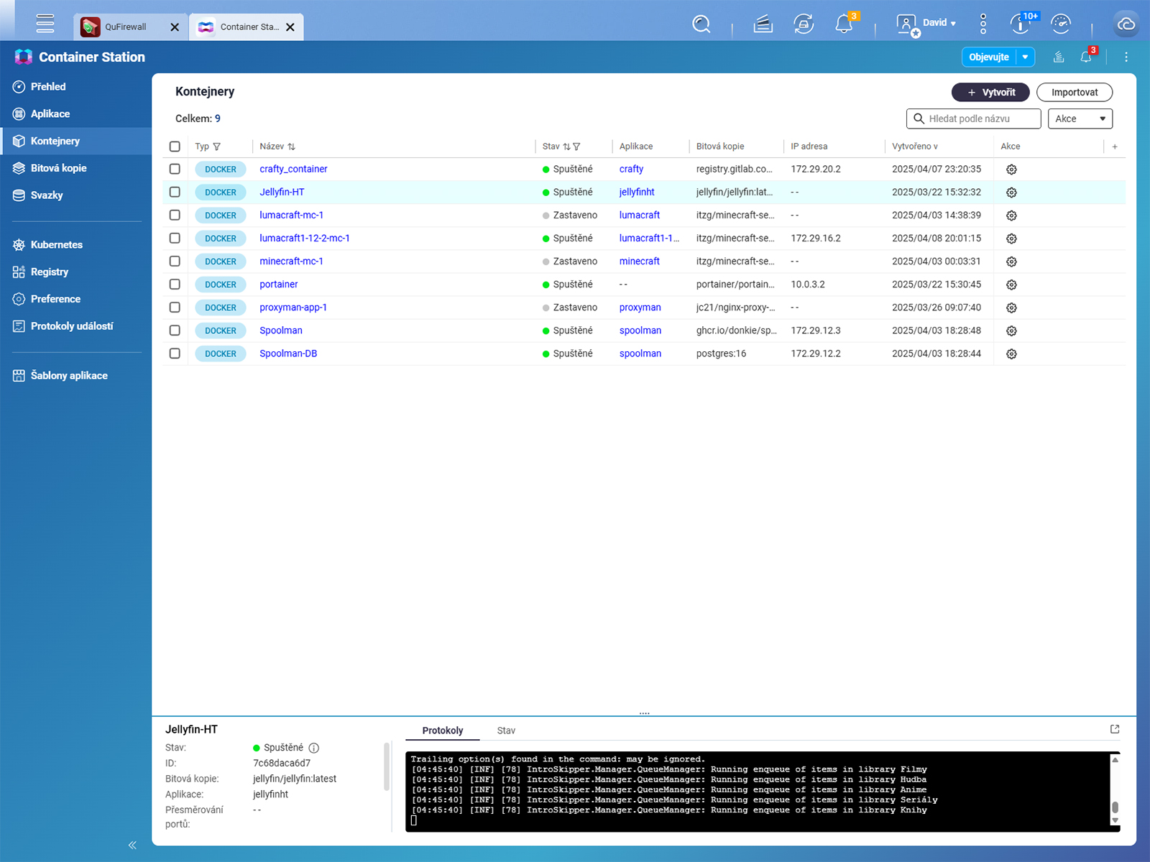
Task: Click the Objevujte button
Action: click(989, 57)
